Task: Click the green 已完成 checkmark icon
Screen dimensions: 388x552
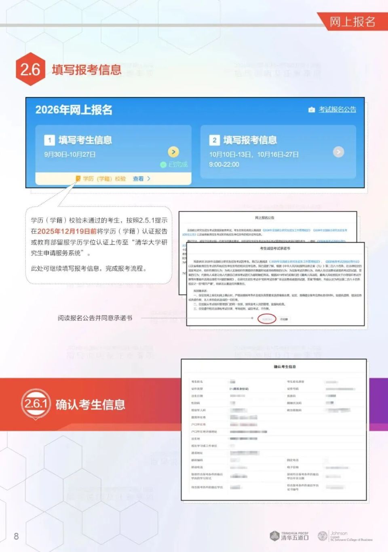Action: tap(164, 165)
